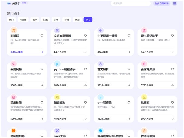Image resolution: width=184 pixels, height=138 pixels.
Task: Click the AI助手 logo icon
Action: pyautogui.click(x=9, y=4)
